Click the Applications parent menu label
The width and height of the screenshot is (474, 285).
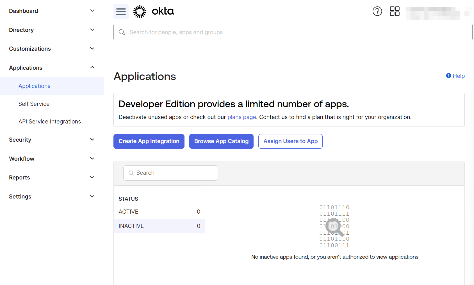pos(26,68)
